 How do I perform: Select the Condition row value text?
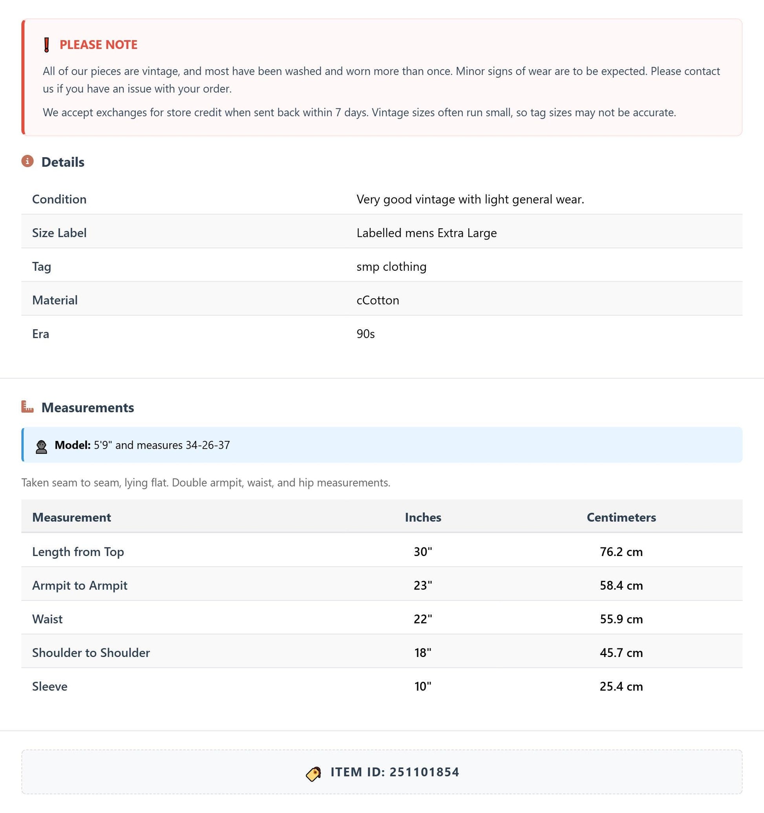coord(470,199)
